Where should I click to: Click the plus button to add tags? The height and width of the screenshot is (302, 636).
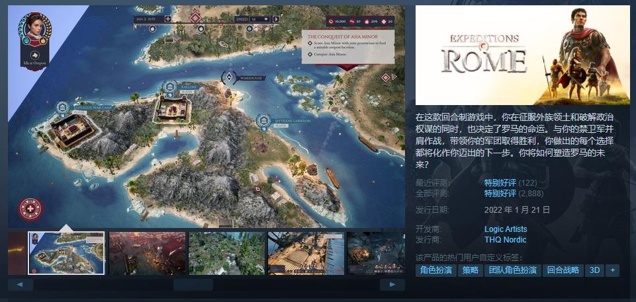pyautogui.click(x=612, y=270)
